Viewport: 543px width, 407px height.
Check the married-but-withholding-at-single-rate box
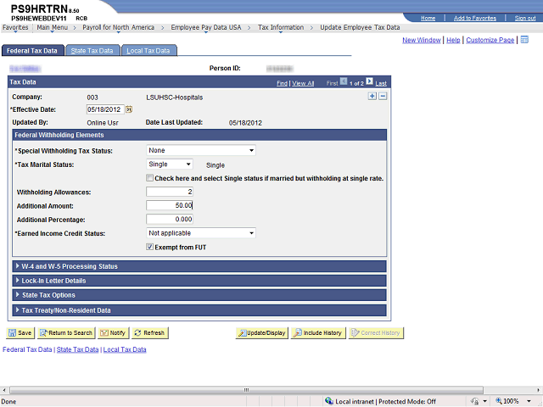pos(150,178)
